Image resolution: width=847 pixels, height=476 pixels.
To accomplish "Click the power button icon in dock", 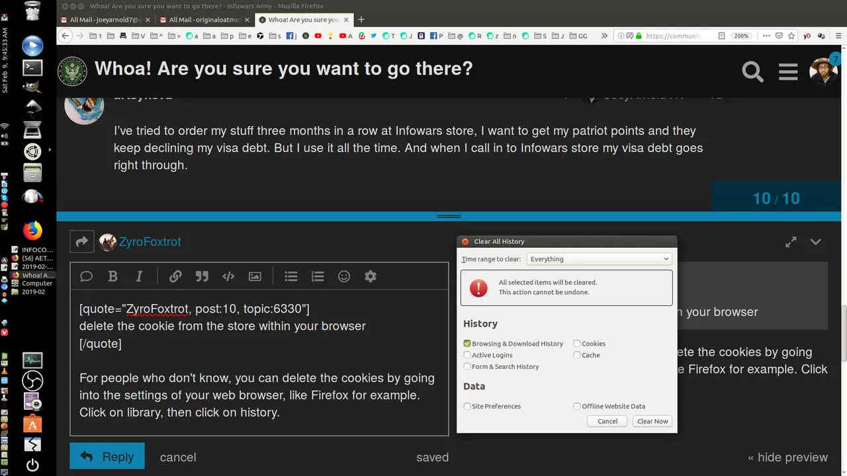I will [x=32, y=465].
